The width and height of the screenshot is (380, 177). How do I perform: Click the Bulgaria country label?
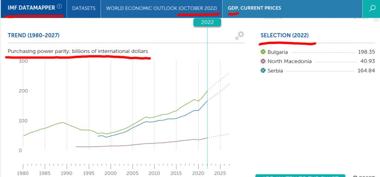(278, 52)
